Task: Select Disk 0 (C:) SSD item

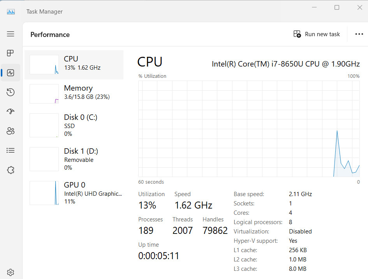Action: [x=74, y=125]
